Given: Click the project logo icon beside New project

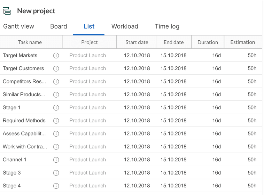Looking at the screenshot, I should point(7,11).
